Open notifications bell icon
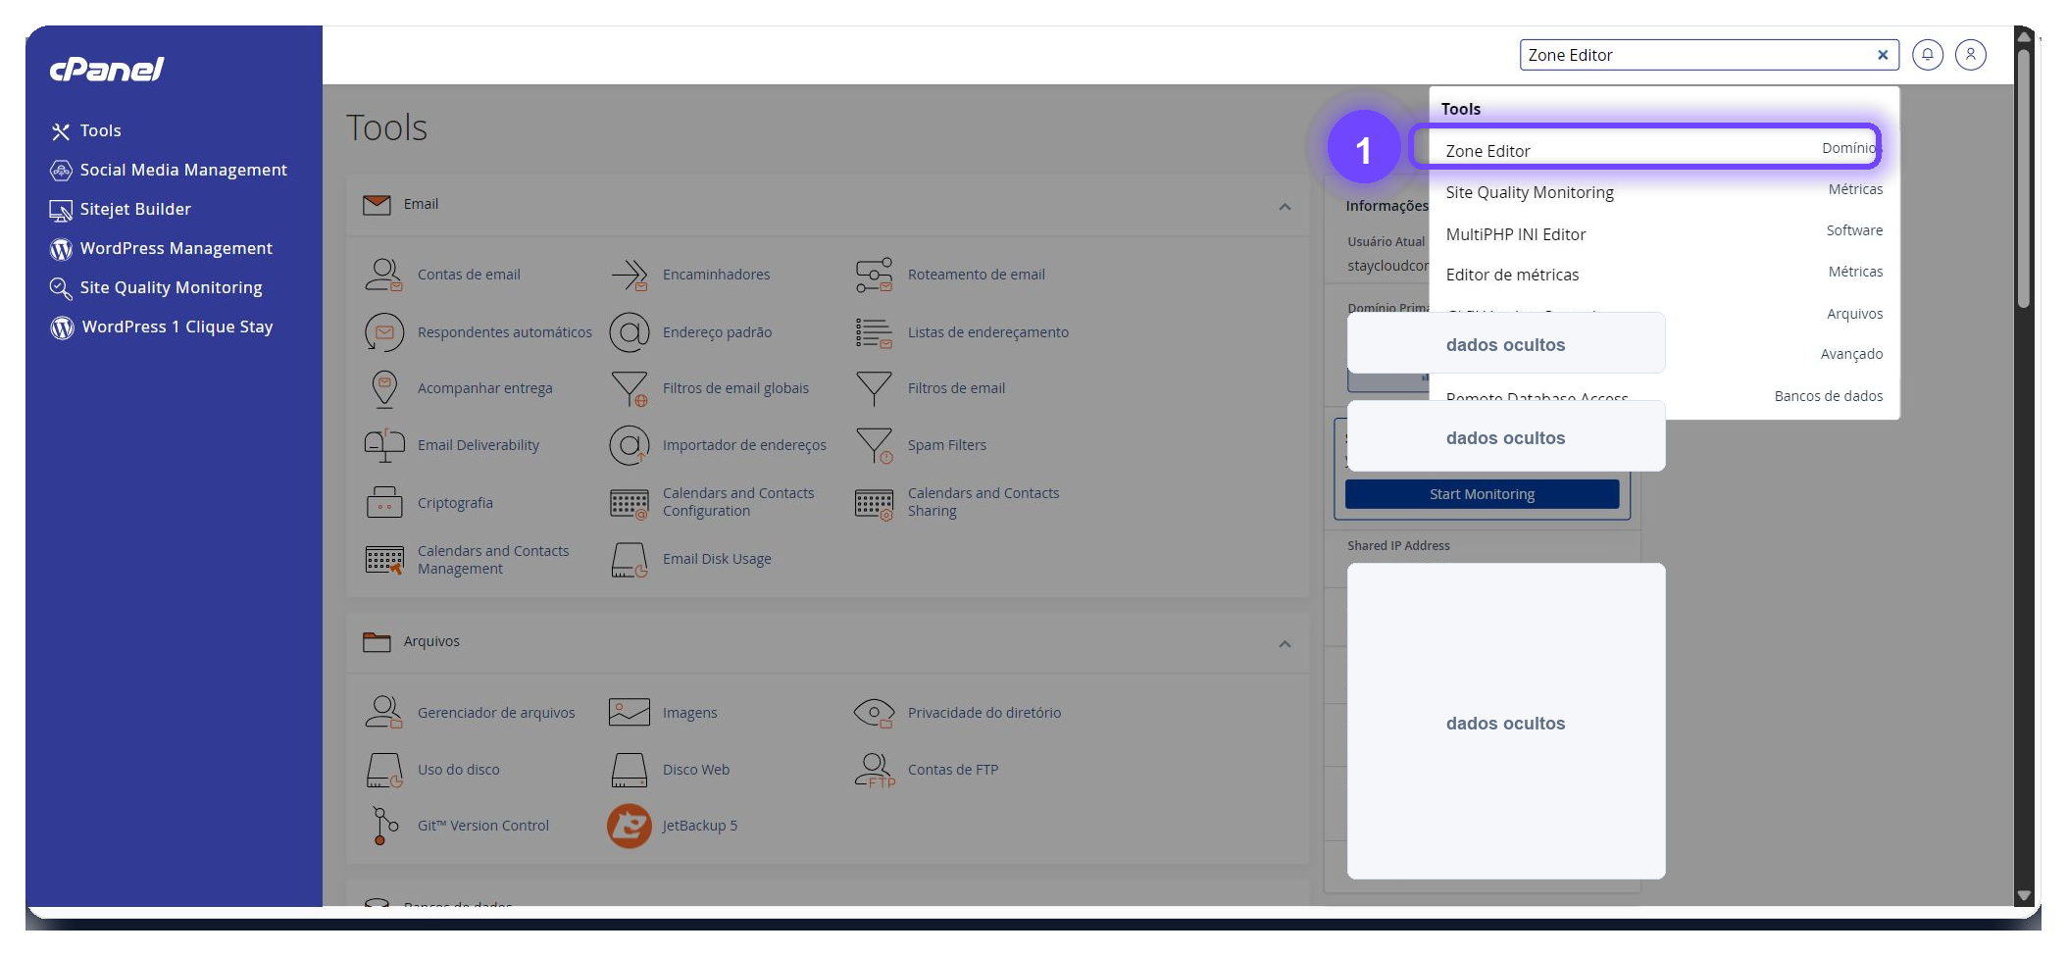Viewport: 2067px width, 956px height. point(1927,55)
